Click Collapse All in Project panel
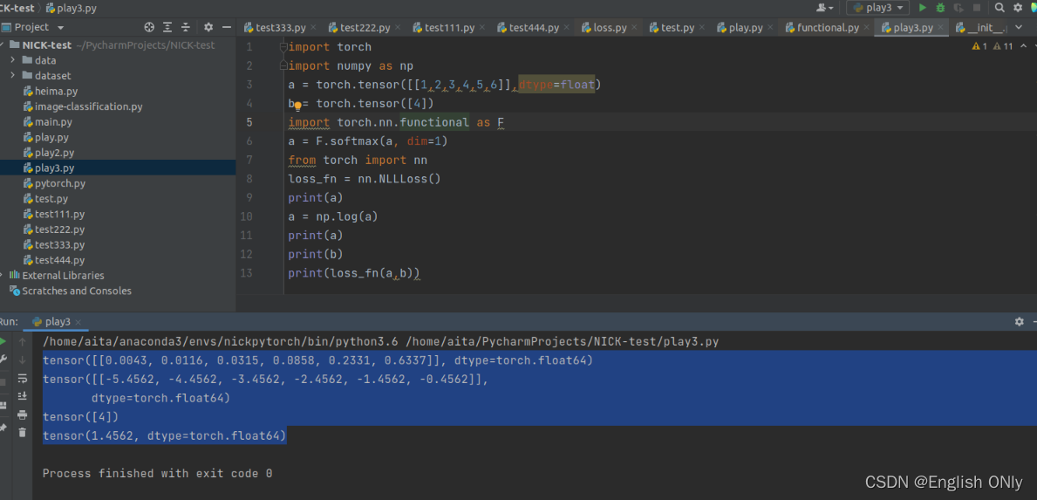This screenshot has width=1037, height=500. (186, 27)
